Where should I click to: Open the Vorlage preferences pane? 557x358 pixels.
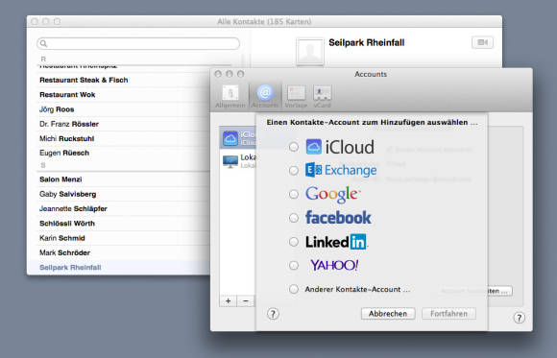point(296,96)
